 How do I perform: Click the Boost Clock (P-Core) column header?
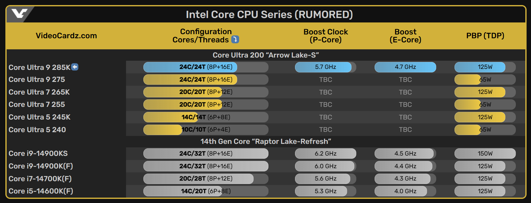326,36
